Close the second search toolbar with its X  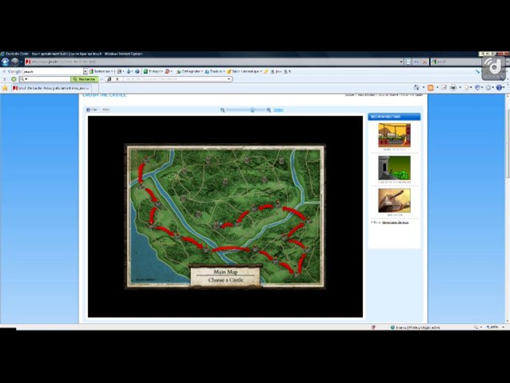5,79
